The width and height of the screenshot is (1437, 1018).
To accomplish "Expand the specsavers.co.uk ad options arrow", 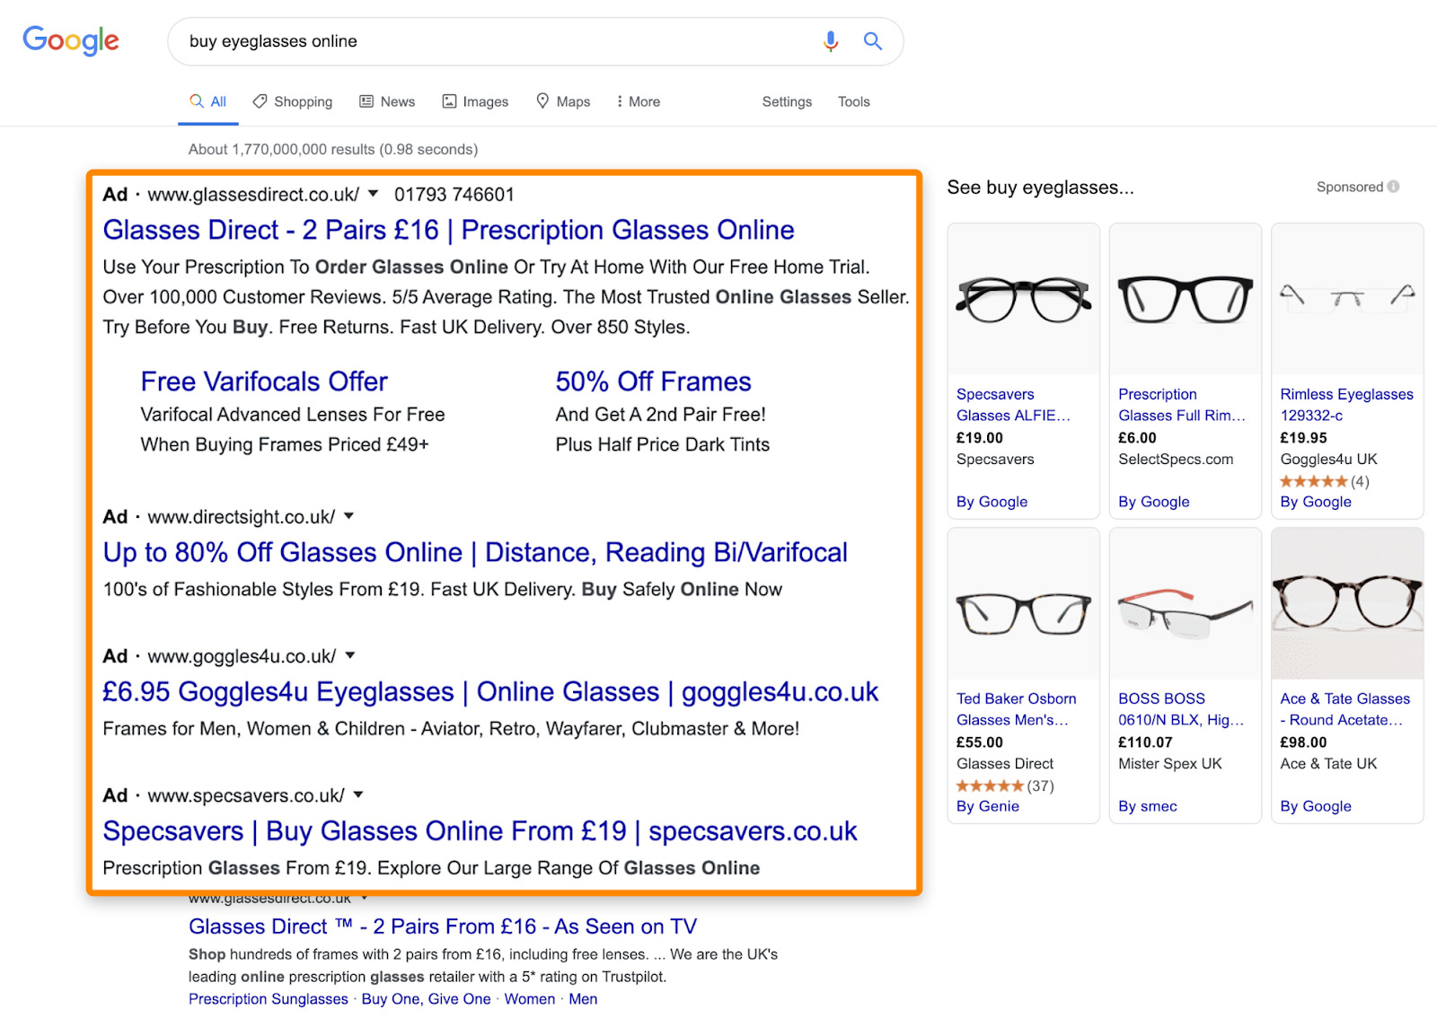I will click(357, 794).
